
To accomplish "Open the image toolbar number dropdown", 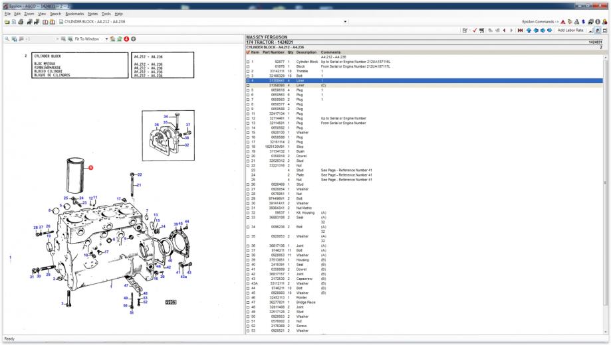I will [x=57, y=39].
